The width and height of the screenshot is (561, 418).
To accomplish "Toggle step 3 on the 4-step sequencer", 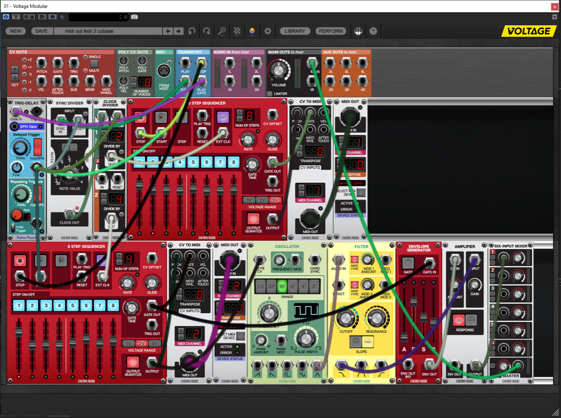I will click(46, 305).
